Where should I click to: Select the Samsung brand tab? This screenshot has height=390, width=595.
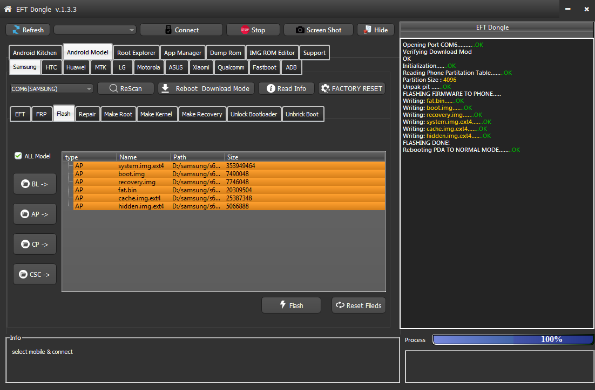click(25, 67)
